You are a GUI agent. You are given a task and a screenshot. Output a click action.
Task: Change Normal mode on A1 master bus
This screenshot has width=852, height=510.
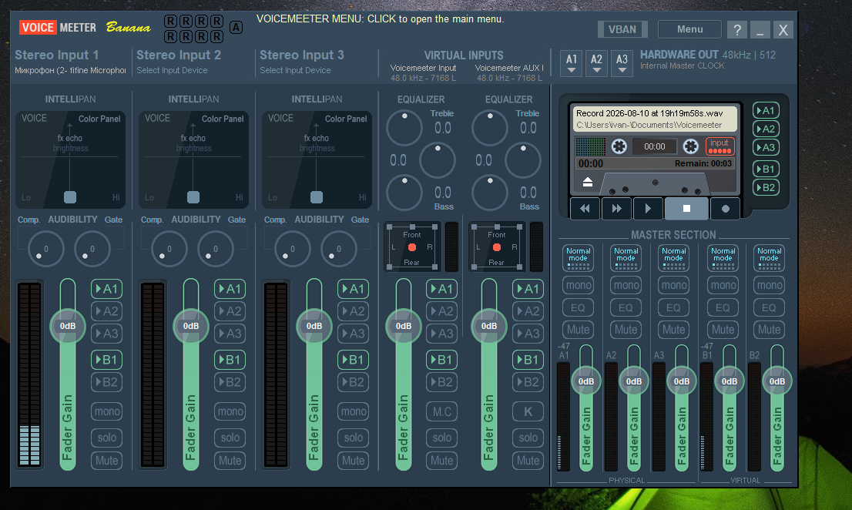point(578,257)
